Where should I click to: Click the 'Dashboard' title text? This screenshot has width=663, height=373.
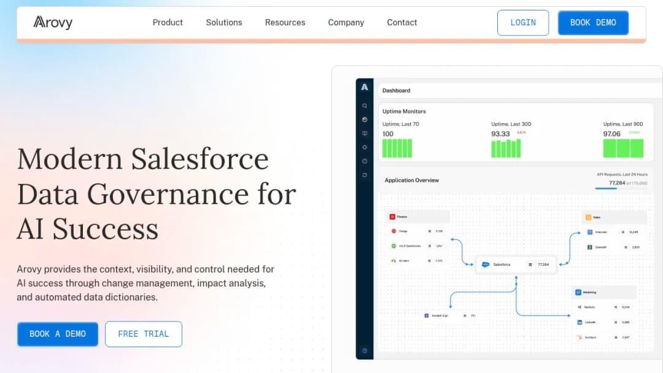coord(396,90)
